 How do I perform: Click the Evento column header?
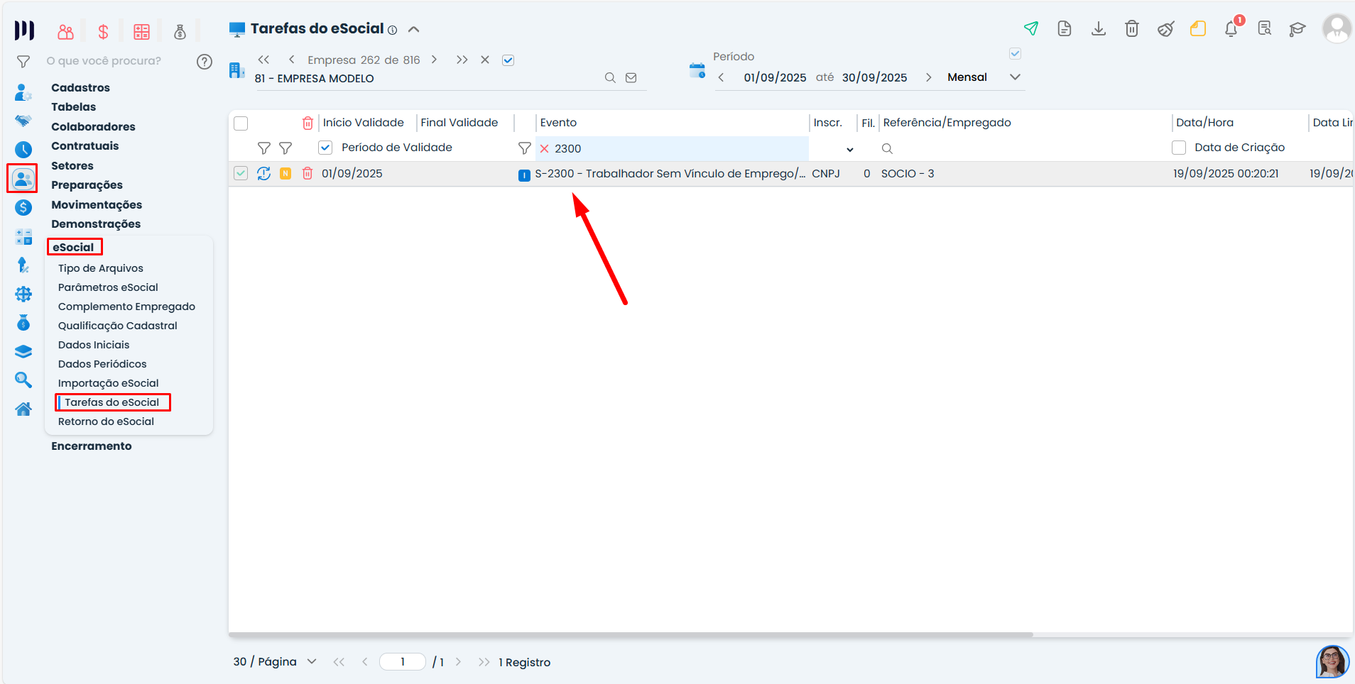pyautogui.click(x=558, y=123)
